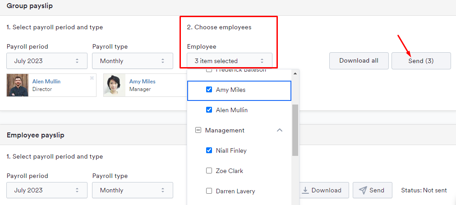This screenshot has width=456, height=205.
Task: Tick the Darren Lavery checkbox
Action: (209, 191)
